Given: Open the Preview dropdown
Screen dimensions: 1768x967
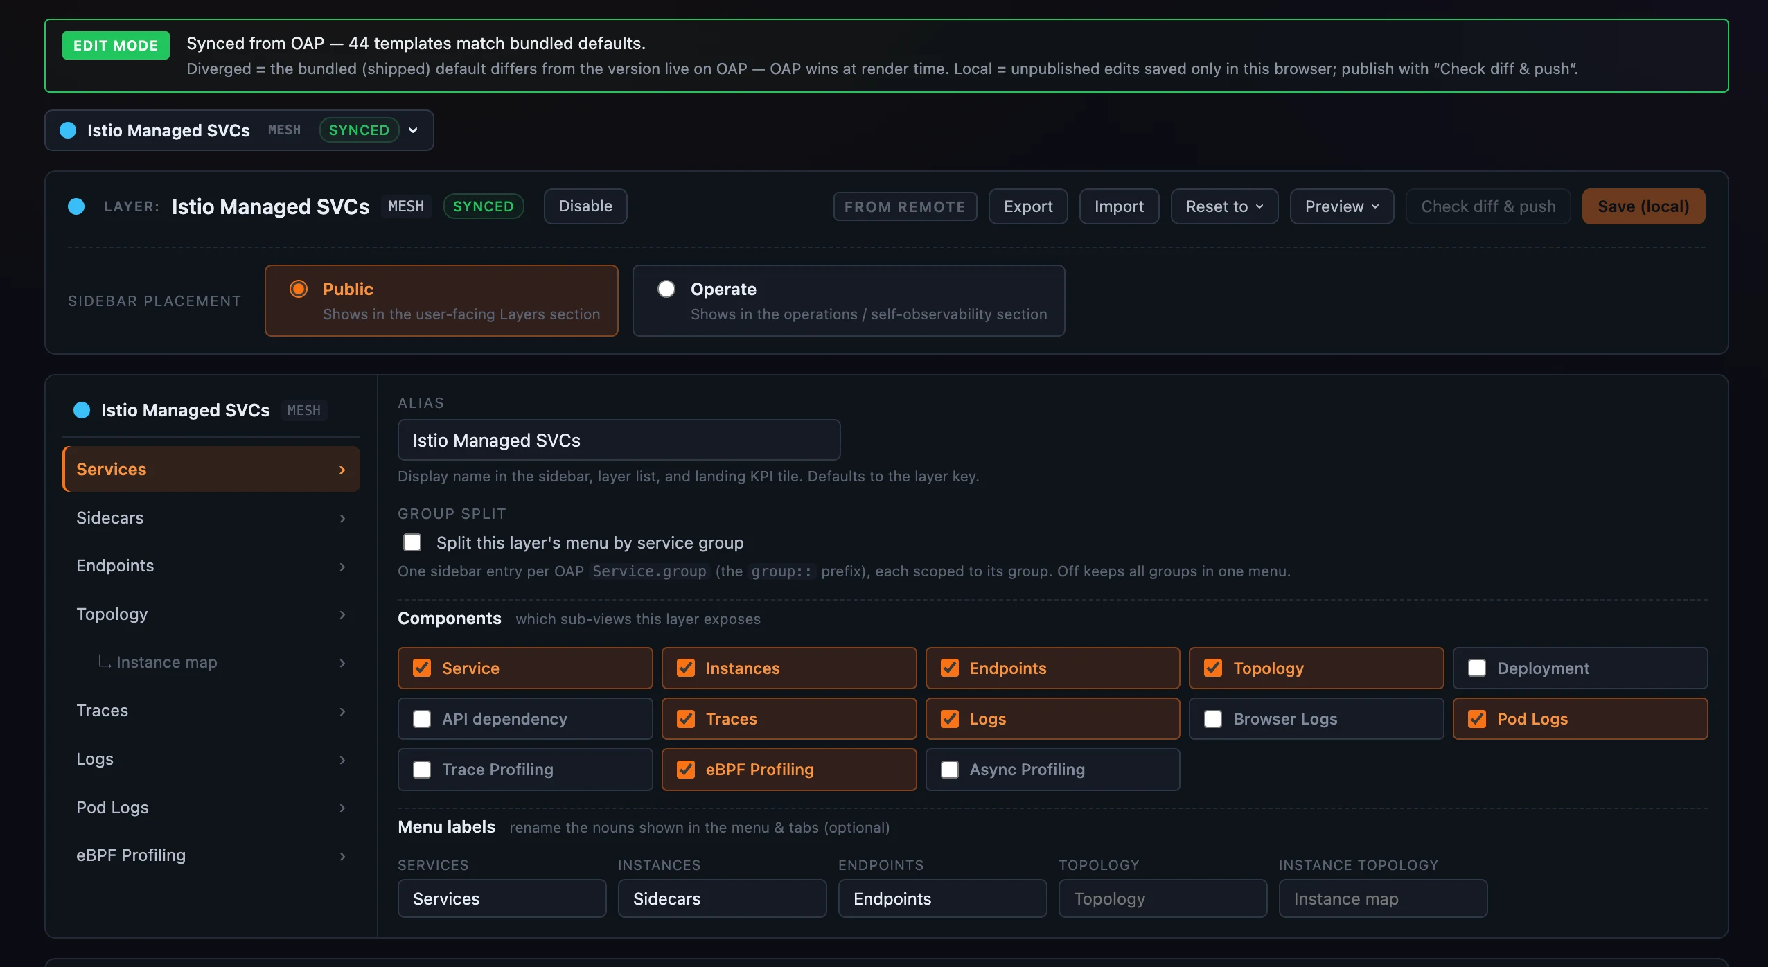Looking at the screenshot, I should (1342, 206).
